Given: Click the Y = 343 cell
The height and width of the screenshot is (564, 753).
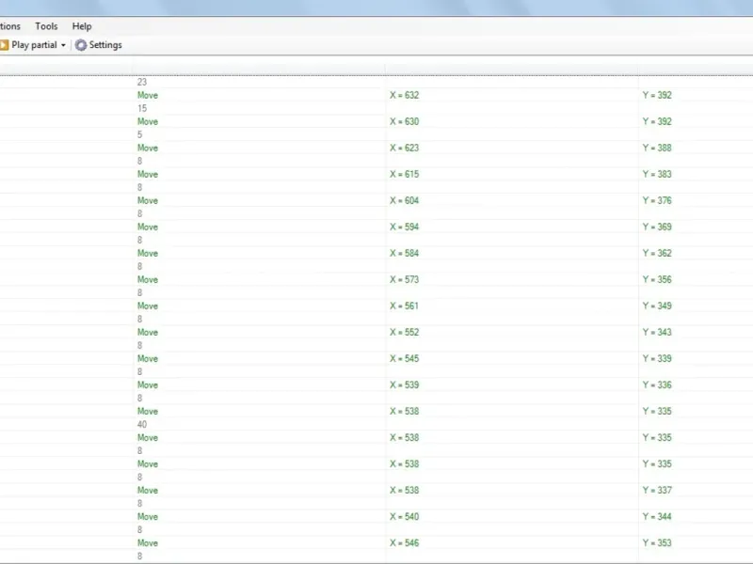Looking at the screenshot, I should [x=657, y=333].
